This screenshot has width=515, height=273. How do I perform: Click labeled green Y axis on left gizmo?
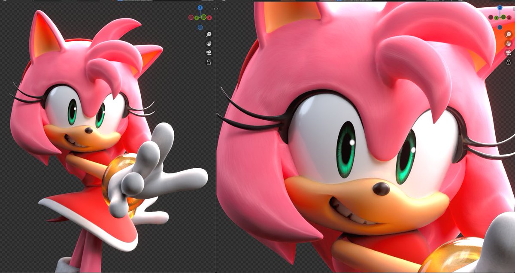pyautogui.click(x=197, y=18)
